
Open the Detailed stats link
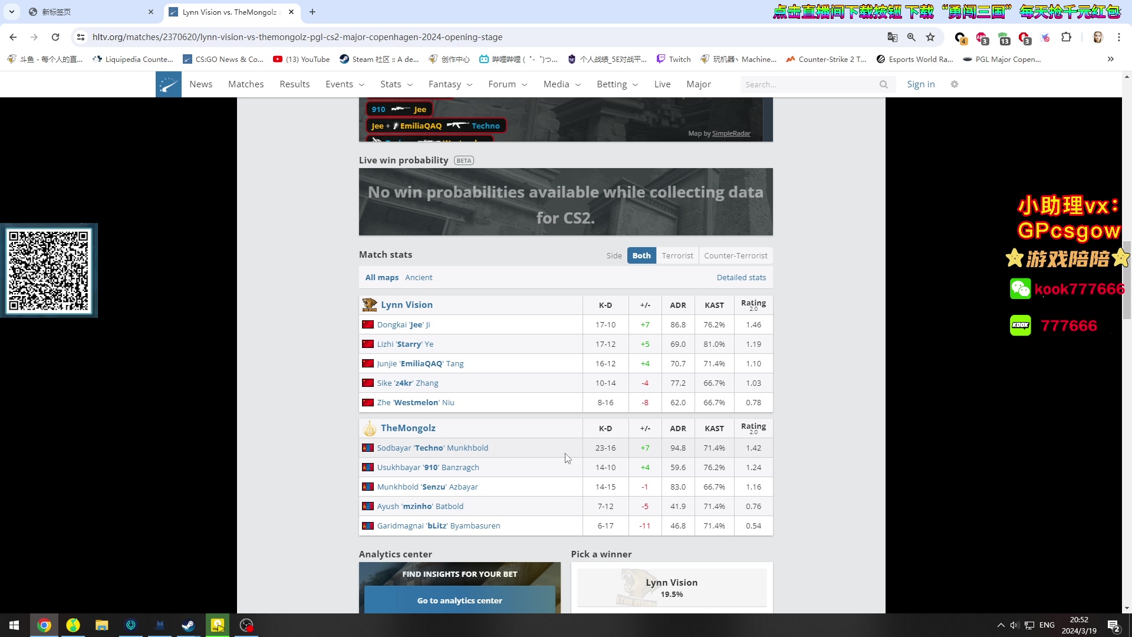coord(741,278)
